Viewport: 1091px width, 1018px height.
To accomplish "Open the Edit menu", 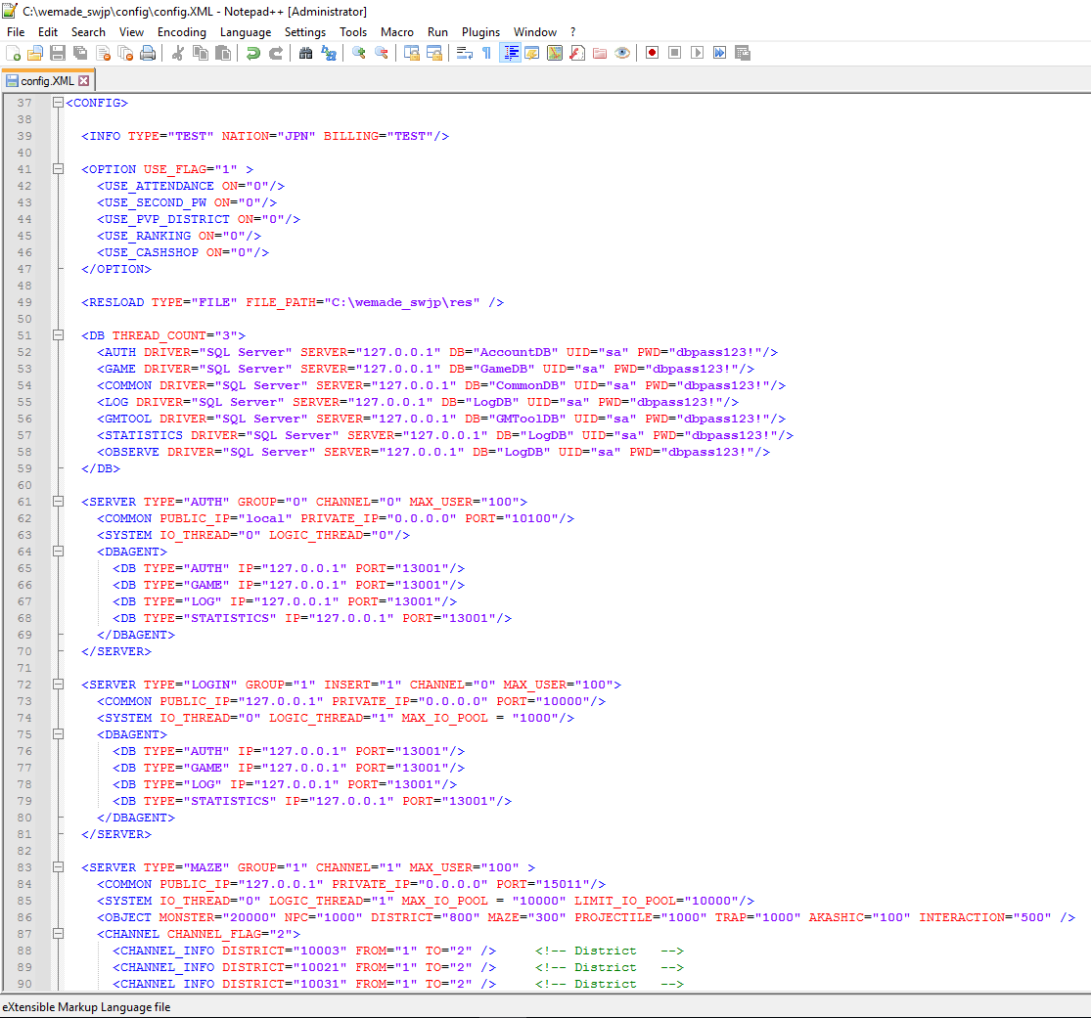I will coord(48,32).
